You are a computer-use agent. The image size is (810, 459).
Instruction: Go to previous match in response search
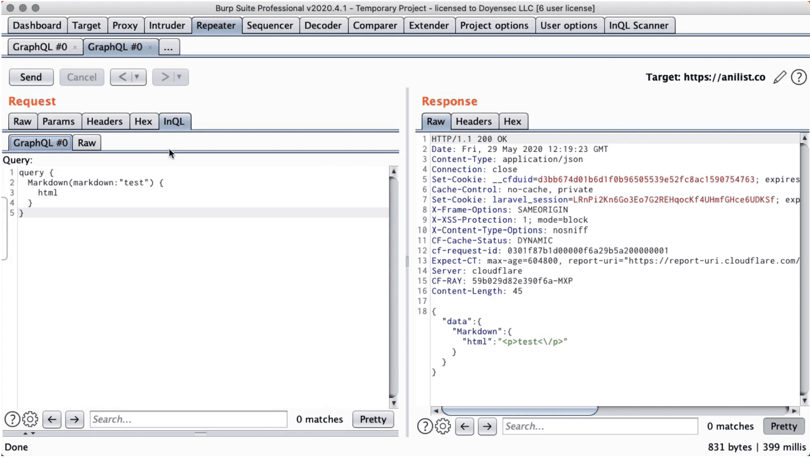click(x=465, y=426)
